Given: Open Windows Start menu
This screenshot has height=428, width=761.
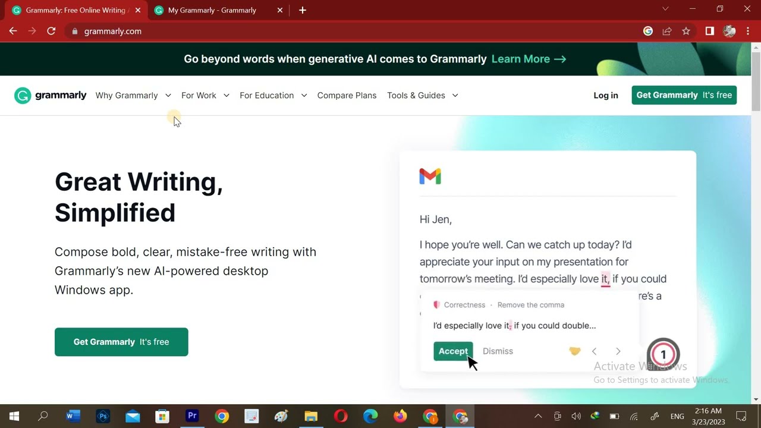Looking at the screenshot, I should click(x=14, y=416).
